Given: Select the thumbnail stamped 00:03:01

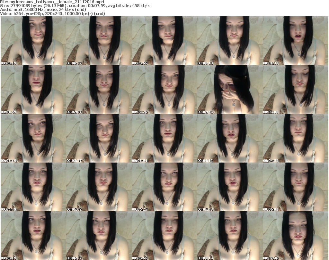Looking at the screenshot, I should [296, 89].
